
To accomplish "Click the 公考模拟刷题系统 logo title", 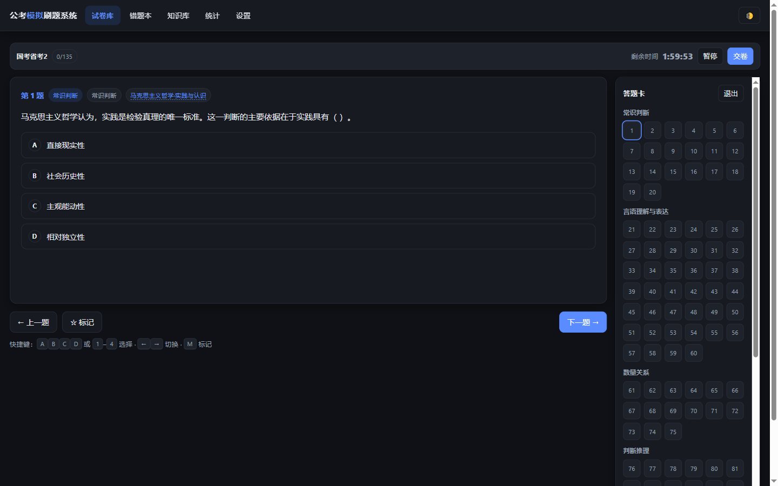I will (x=43, y=16).
